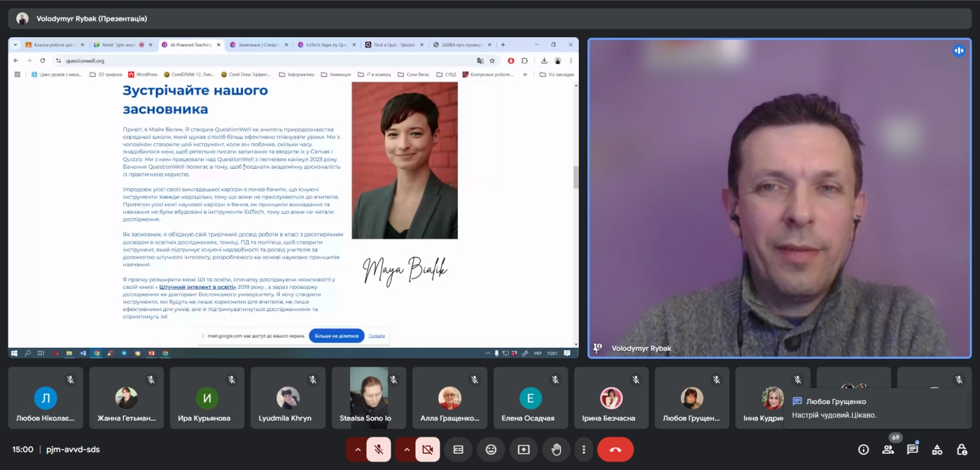Open video settings arrow beside the camera button

coord(407,450)
